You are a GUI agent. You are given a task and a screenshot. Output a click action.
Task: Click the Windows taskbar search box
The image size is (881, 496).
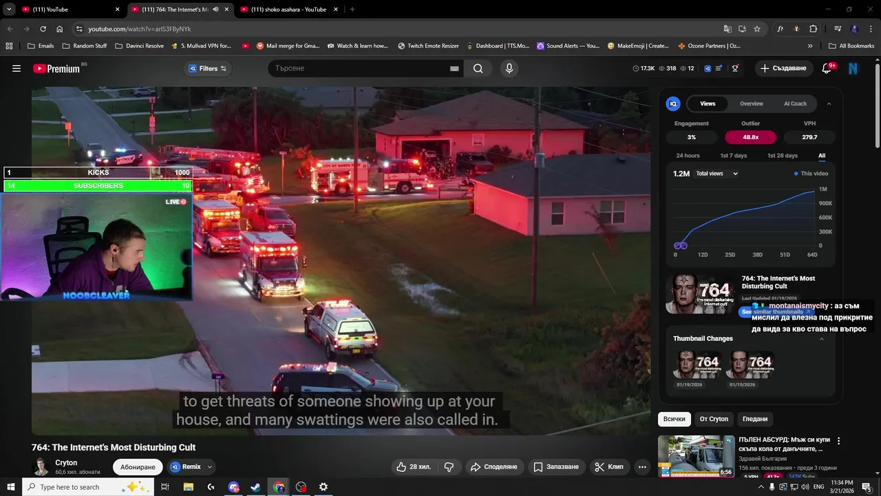(88, 487)
